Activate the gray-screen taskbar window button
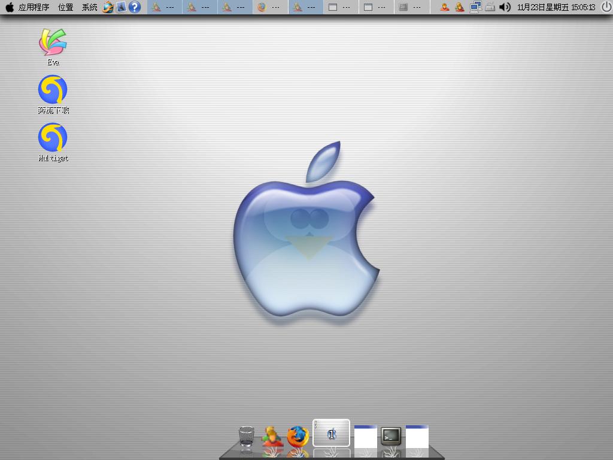 [412, 7]
